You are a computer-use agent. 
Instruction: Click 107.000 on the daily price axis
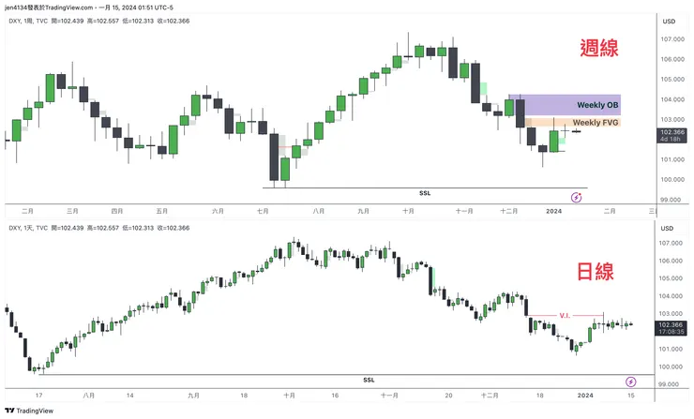671,244
